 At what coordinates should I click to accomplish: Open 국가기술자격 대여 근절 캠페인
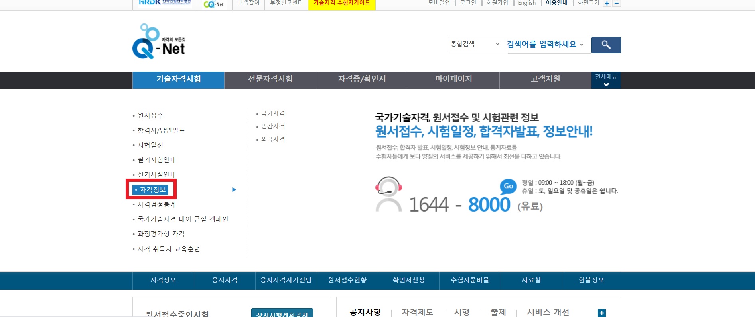click(x=183, y=219)
